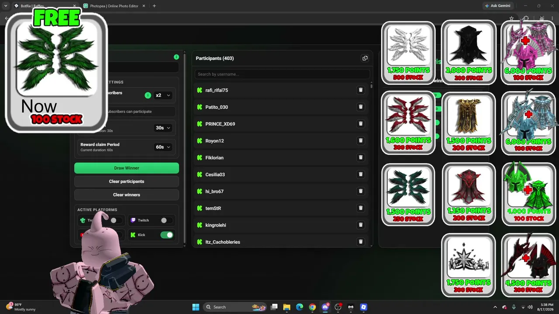Click the Draw Winner button
Viewport: 559px width, 314px height.
pos(127,168)
